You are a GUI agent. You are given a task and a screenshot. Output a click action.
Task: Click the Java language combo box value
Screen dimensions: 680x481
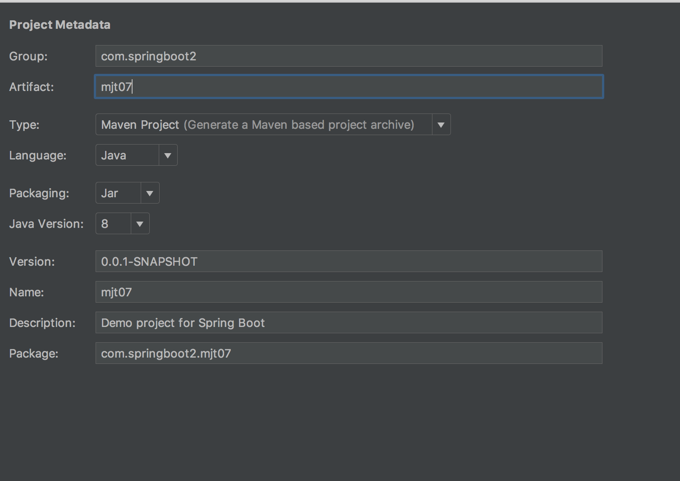[127, 155]
